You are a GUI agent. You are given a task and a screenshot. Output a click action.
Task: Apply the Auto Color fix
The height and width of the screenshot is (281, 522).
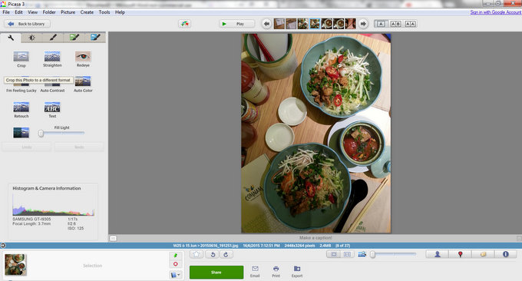83,81
